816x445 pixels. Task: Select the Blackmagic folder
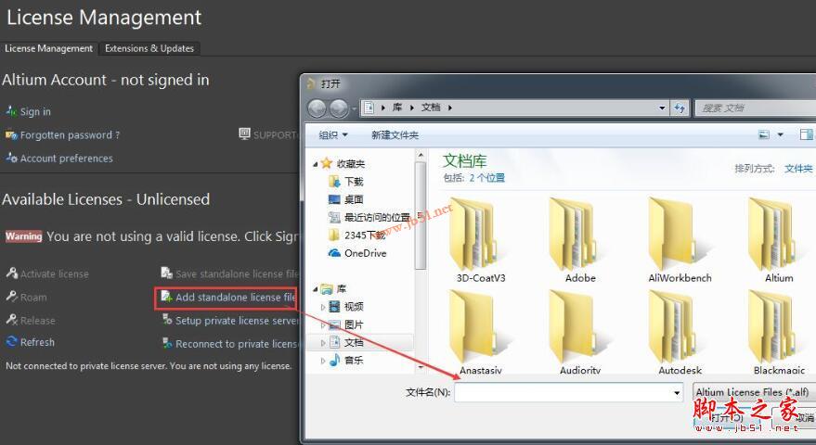pos(779,333)
